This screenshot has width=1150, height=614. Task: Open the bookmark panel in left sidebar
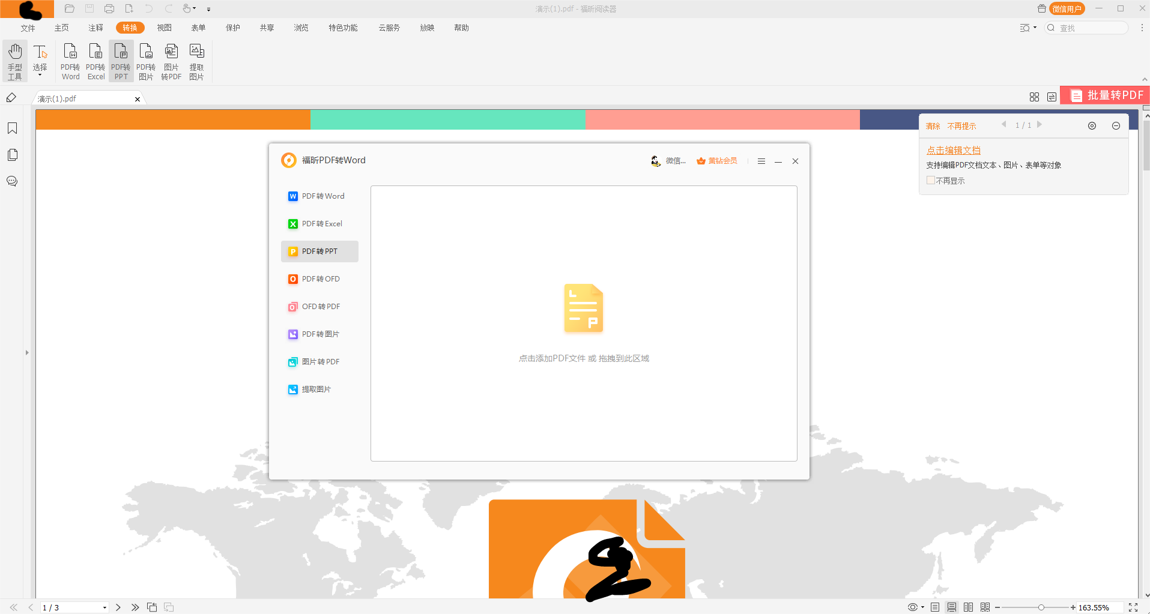click(x=12, y=128)
